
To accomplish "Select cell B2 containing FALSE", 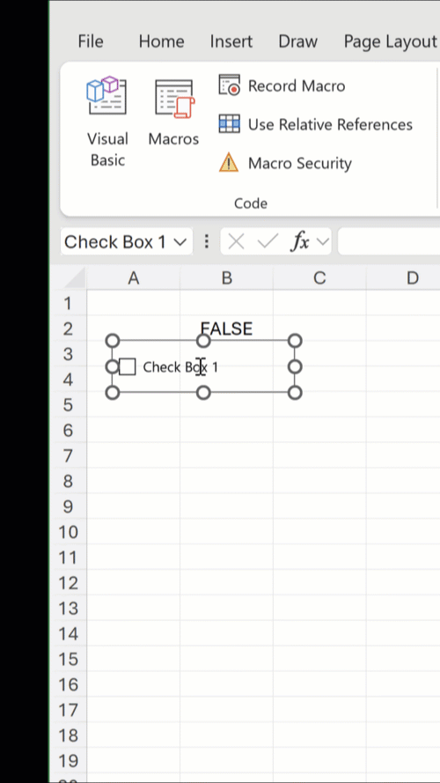I will (226, 329).
